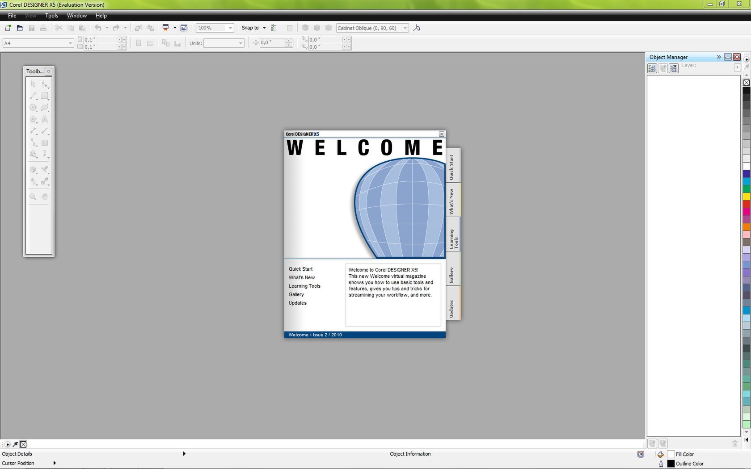
Task: Click the fill bucket icon by Fill Color
Action: coord(661,454)
